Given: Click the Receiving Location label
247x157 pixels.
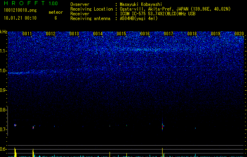Looking at the screenshot, I should click(91, 9).
